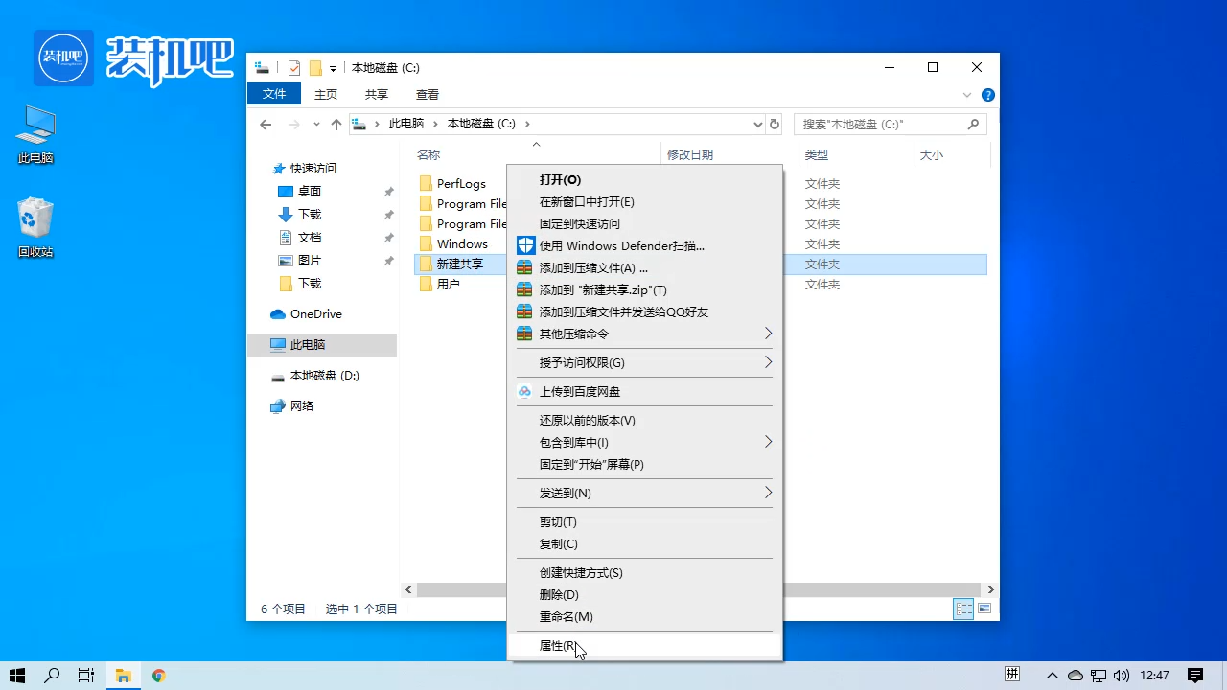Navigate to 此电脑 via the breadcrumb link
This screenshot has width=1227, height=690.
tap(406, 124)
